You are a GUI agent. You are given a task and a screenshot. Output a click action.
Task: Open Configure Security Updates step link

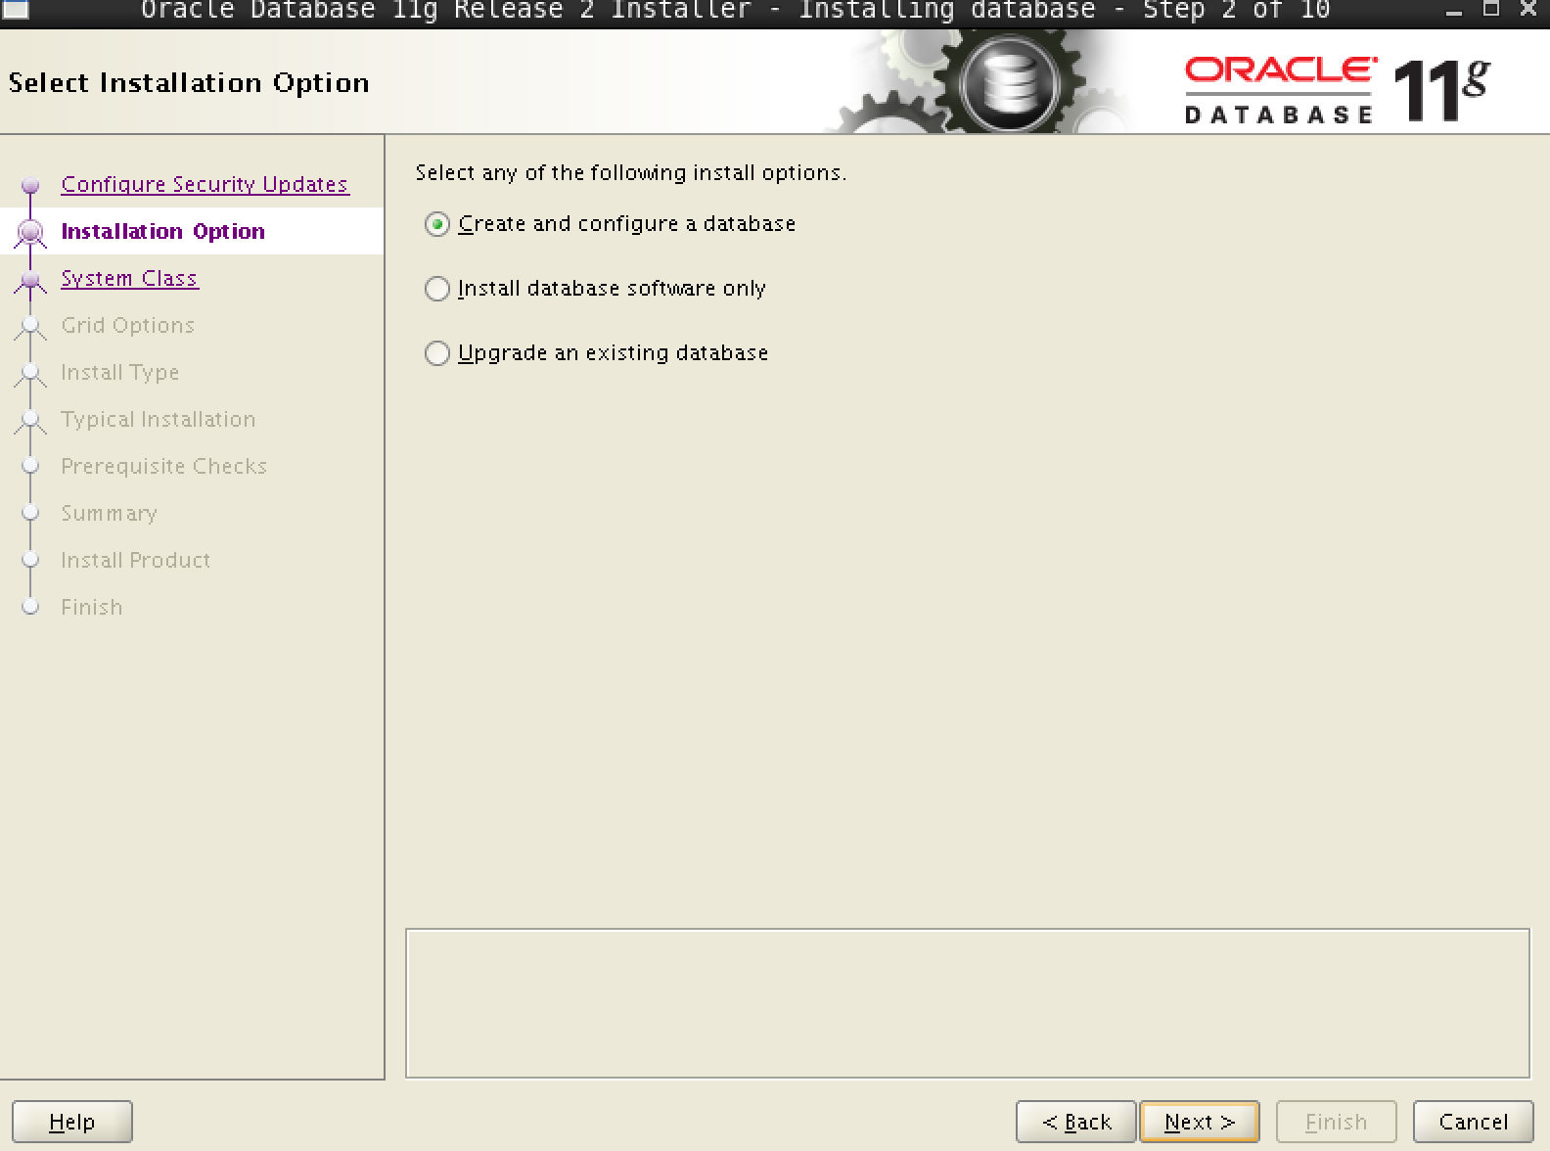pyautogui.click(x=205, y=184)
